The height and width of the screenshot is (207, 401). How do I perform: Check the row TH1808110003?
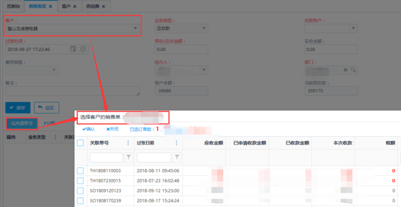(80, 171)
